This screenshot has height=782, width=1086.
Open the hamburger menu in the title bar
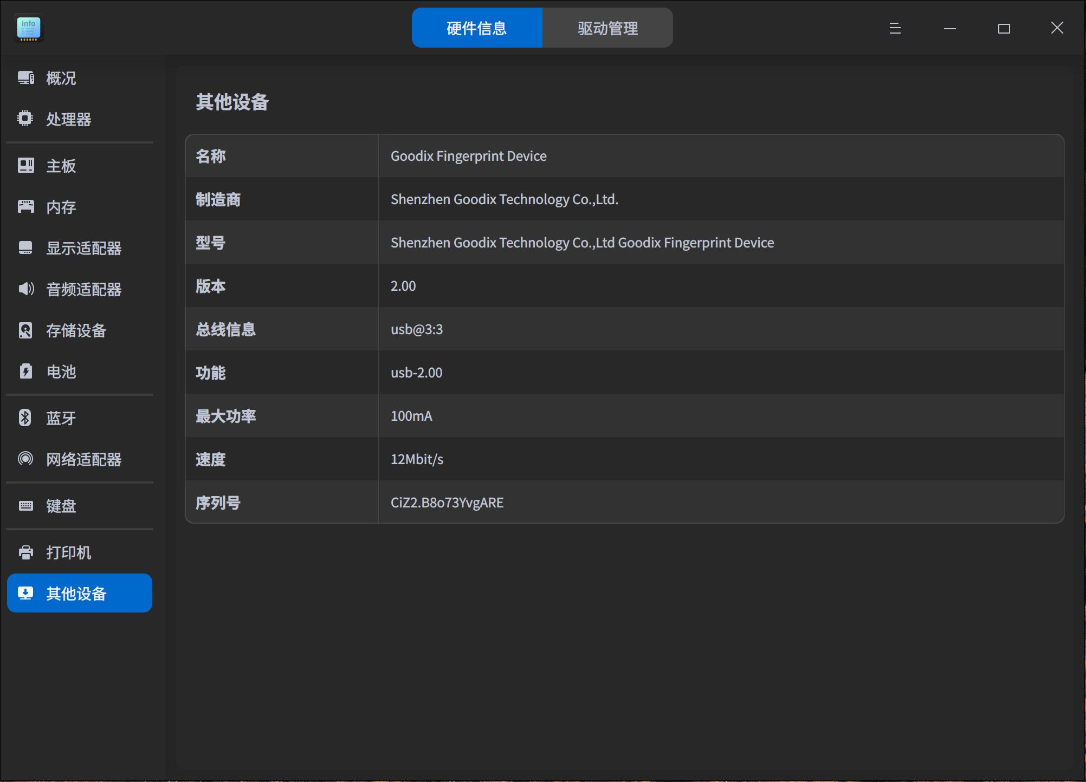pos(894,29)
